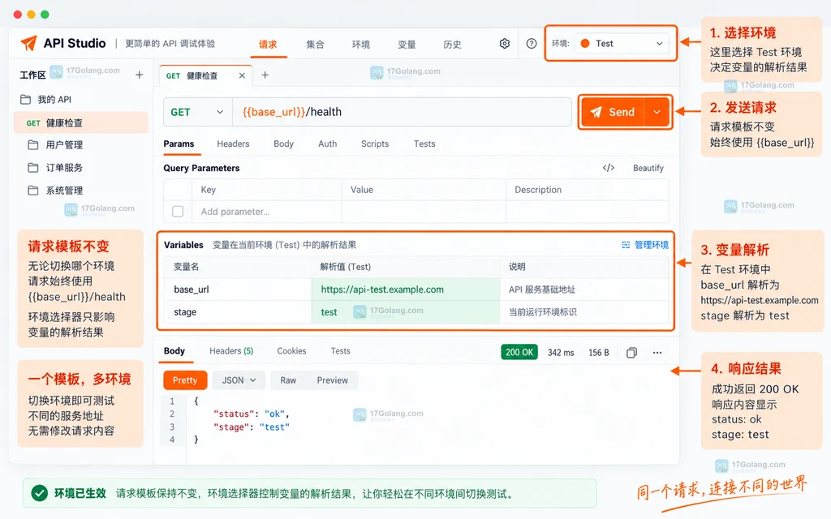Tick the Add parameter row checkbox
Screen dimensions: 831x519
click(x=178, y=212)
